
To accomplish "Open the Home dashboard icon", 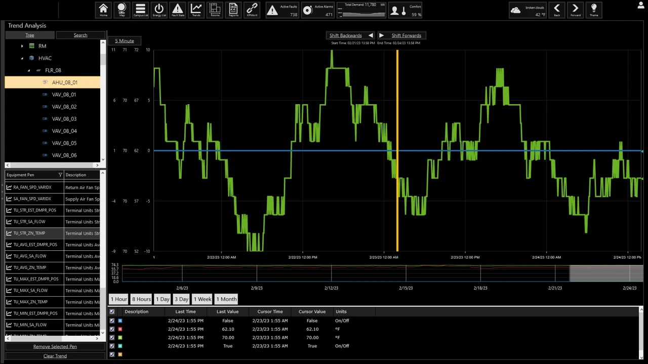I will (103, 10).
